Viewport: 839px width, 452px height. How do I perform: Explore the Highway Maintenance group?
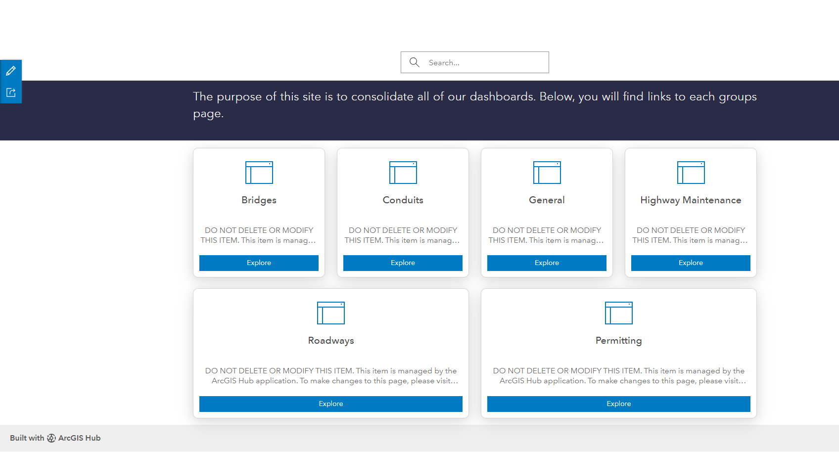point(691,263)
